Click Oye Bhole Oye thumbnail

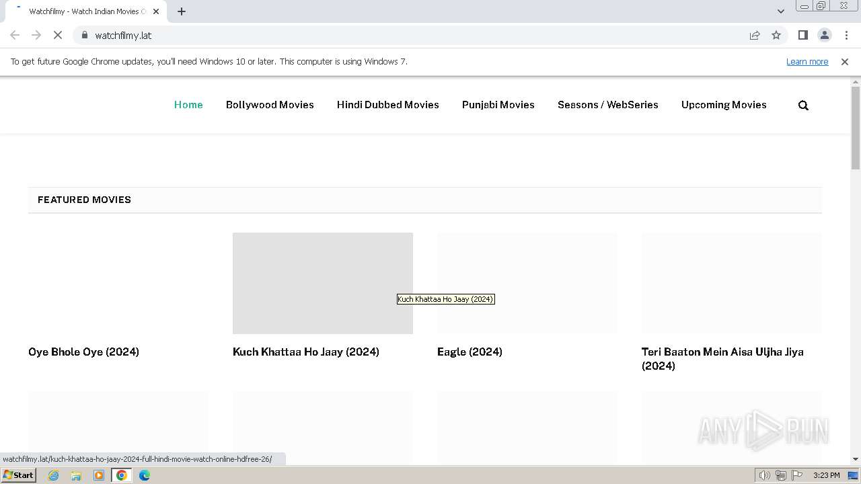(118, 283)
